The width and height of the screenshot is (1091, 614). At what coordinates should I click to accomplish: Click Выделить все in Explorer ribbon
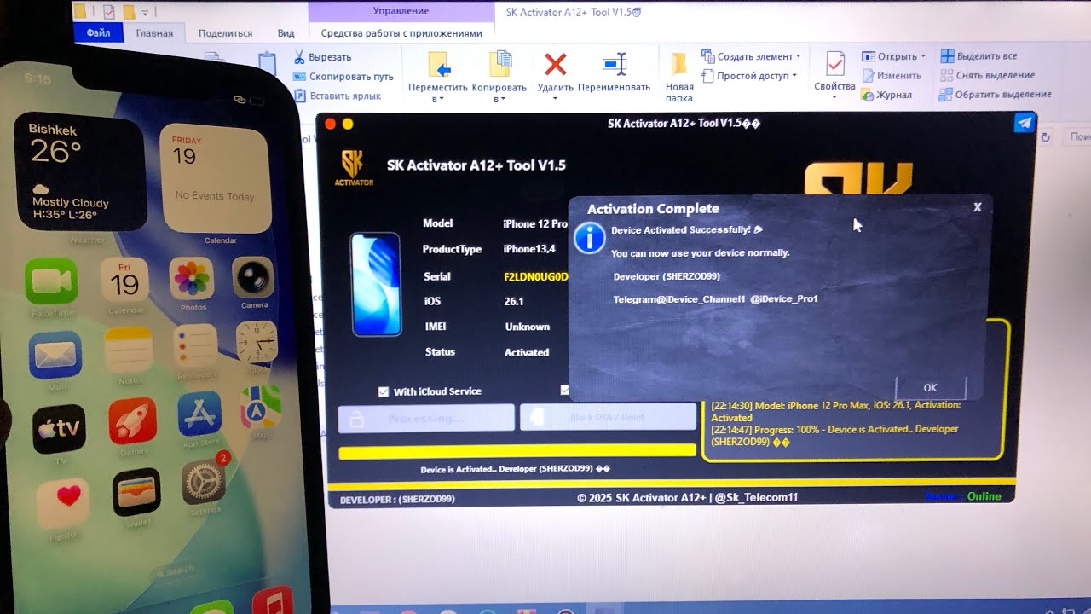(x=978, y=56)
